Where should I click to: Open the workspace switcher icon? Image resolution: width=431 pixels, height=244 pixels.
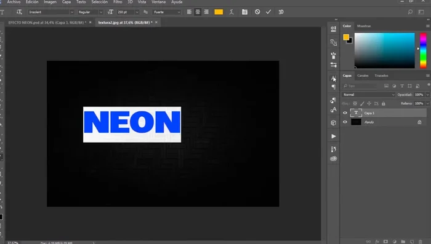pos(421,12)
